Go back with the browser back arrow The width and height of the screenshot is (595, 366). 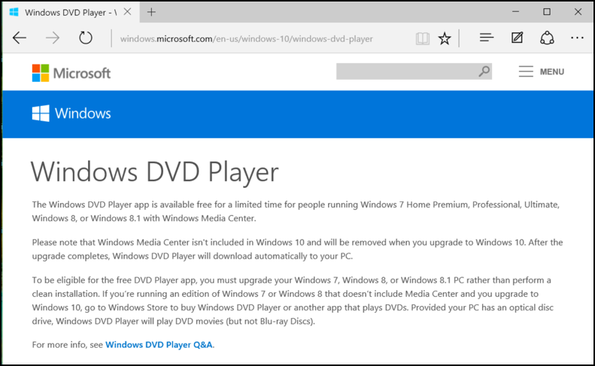pos(20,38)
